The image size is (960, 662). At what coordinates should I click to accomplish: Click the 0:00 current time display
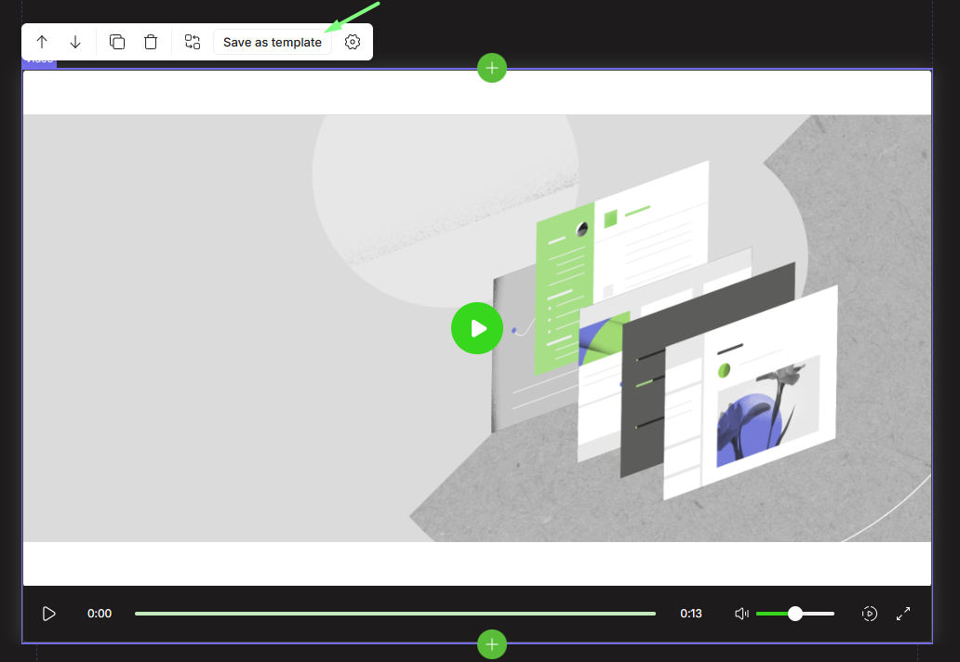(x=100, y=614)
